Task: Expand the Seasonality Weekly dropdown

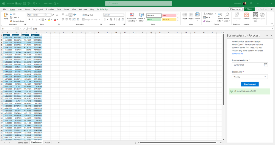Action: 250,77
